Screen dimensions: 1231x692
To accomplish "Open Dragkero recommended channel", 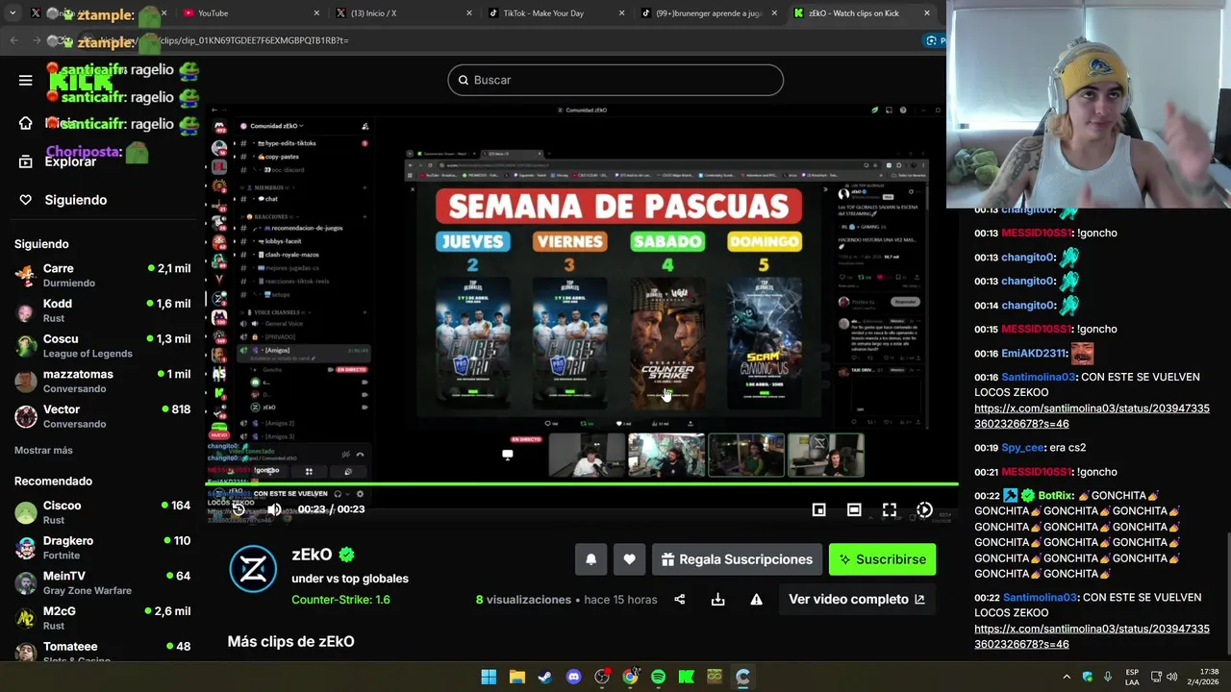I will coord(102,548).
